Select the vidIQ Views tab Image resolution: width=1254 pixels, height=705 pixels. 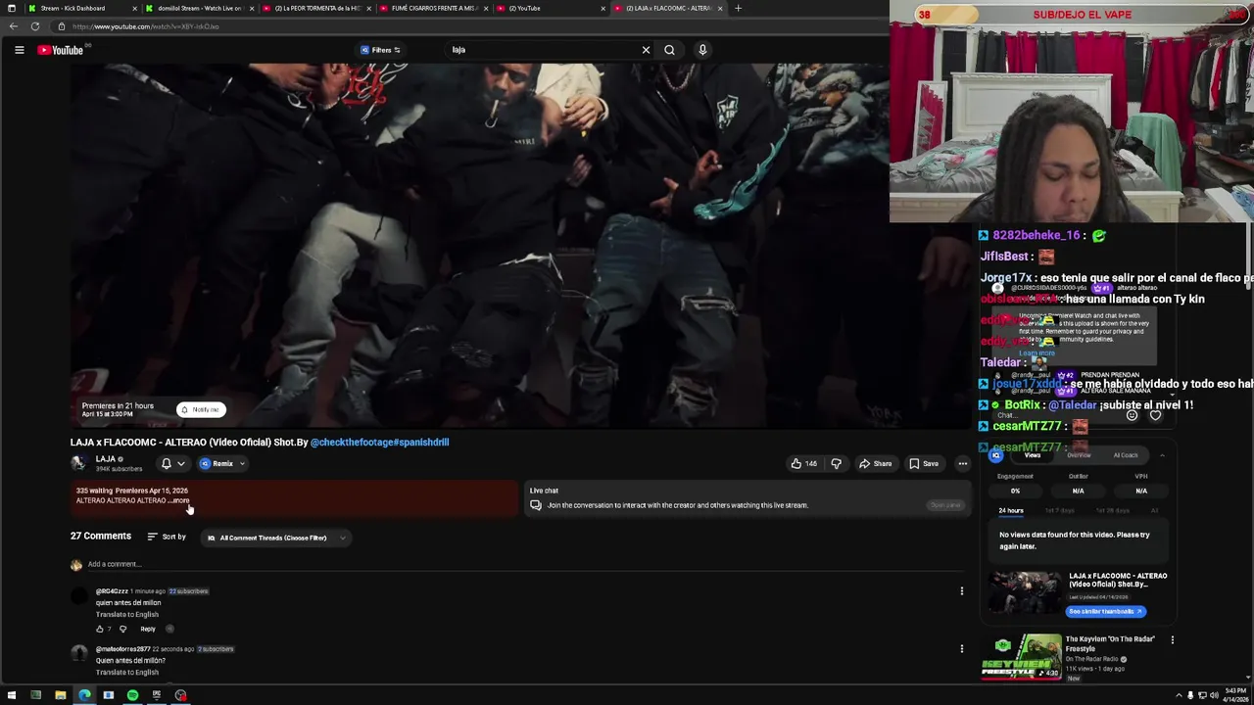coord(1033,455)
